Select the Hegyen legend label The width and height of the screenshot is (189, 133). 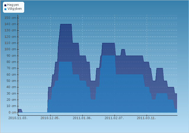pyautogui.click(x=13, y=5)
